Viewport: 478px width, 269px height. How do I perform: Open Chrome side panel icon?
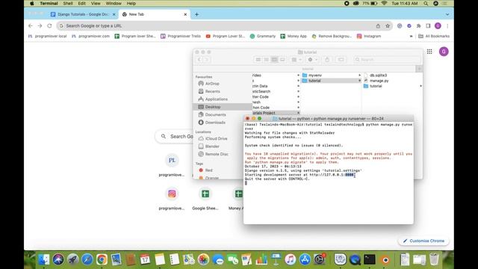point(428,26)
